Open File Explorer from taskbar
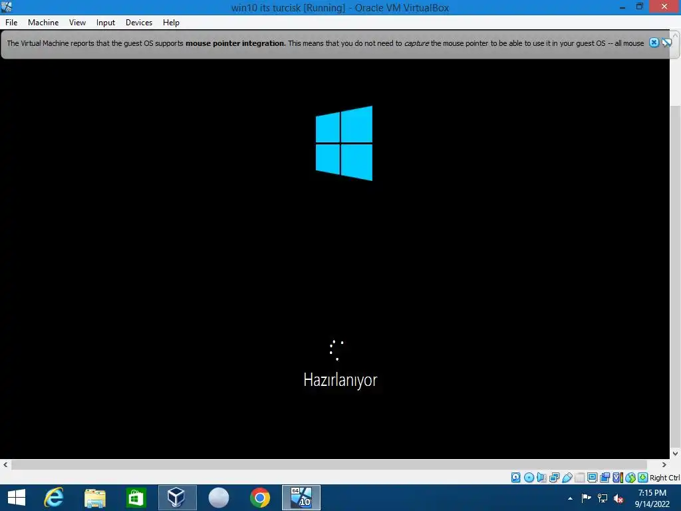 (95, 498)
